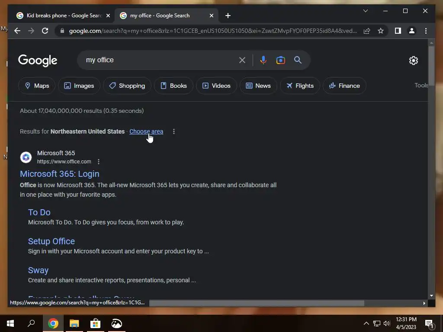Viewport: 443px width, 332px height.
Task: Click the address bar URL
Action: [213, 31]
